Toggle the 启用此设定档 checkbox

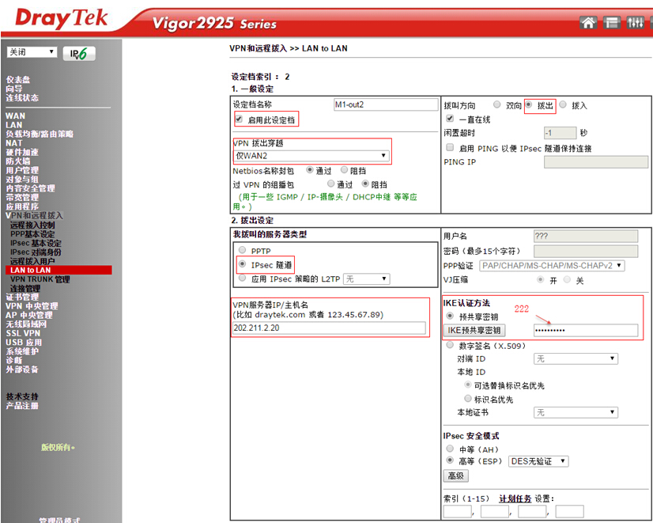point(239,119)
